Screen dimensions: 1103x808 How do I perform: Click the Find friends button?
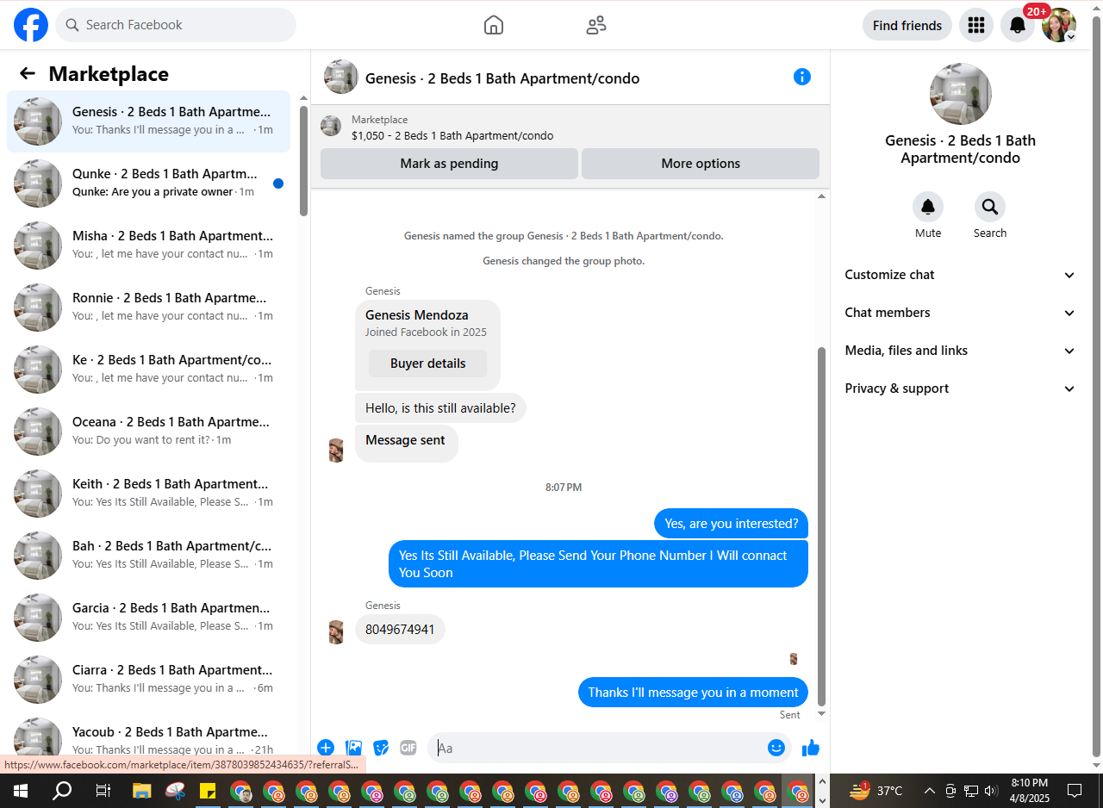tap(907, 25)
